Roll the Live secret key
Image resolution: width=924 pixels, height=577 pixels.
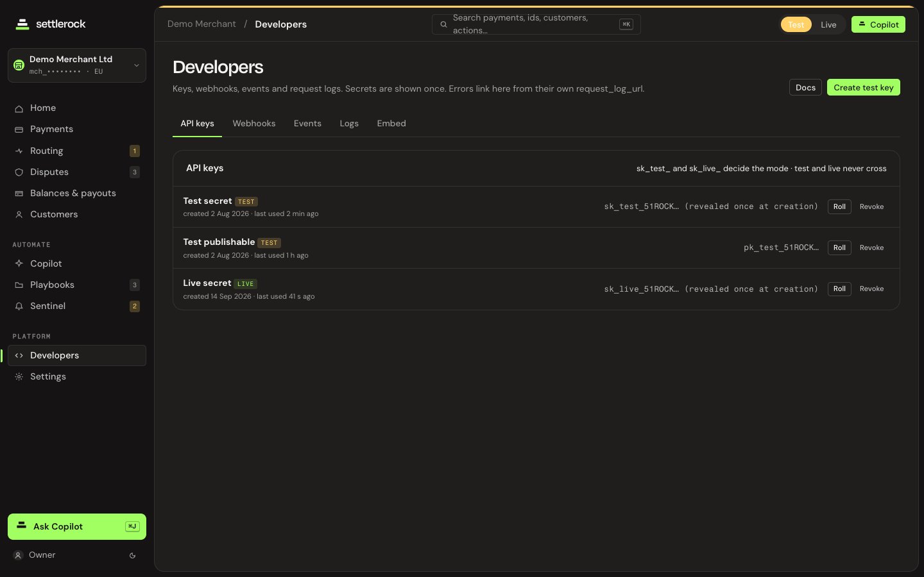[x=839, y=289]
